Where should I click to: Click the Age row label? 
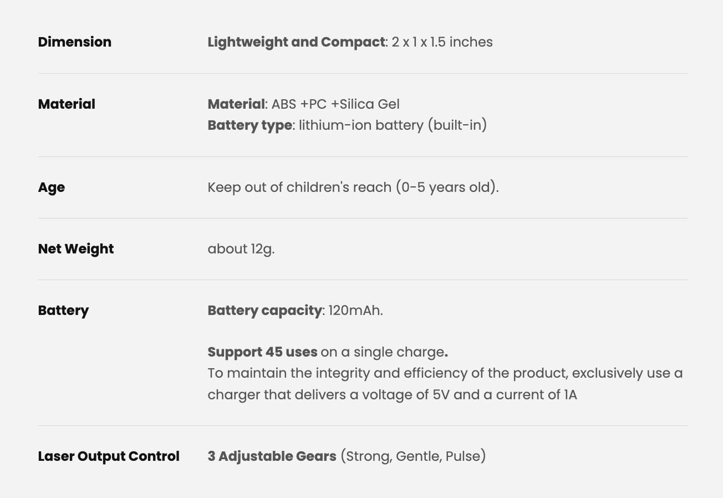pyautogui.click(x=52, y=187)
